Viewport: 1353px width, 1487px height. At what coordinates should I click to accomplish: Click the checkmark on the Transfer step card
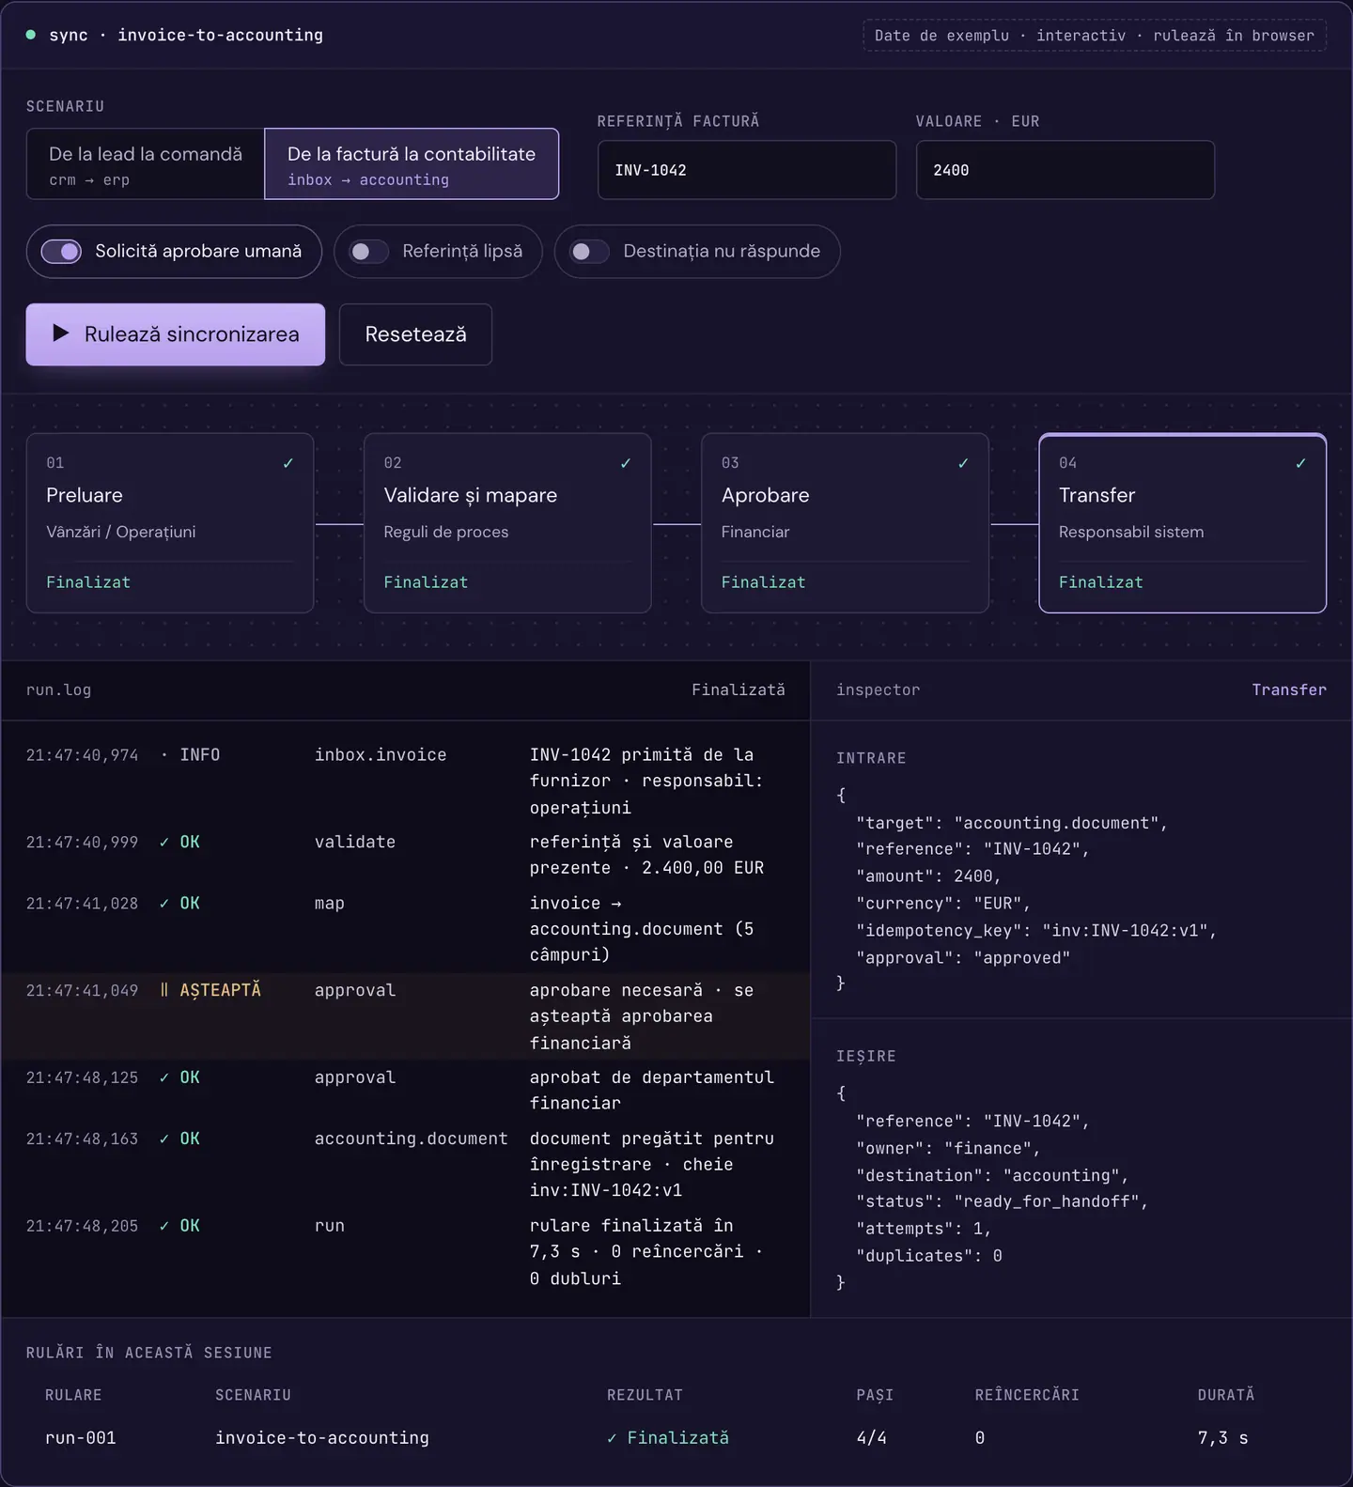(x=1300, y=463)
